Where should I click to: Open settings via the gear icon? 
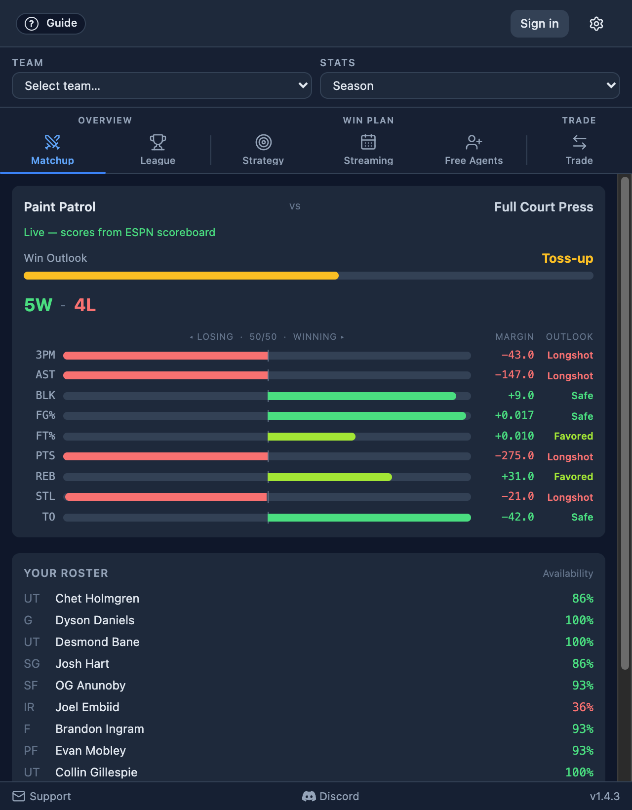596,24
